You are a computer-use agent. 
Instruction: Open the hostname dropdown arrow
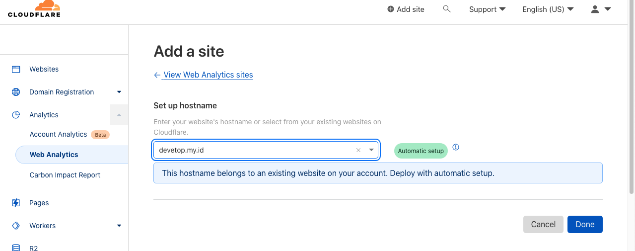pos(371,150)
